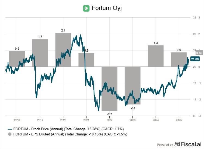
Task: Select the 2020 EPS bar labeled 2.1
Action: [63, 50]
